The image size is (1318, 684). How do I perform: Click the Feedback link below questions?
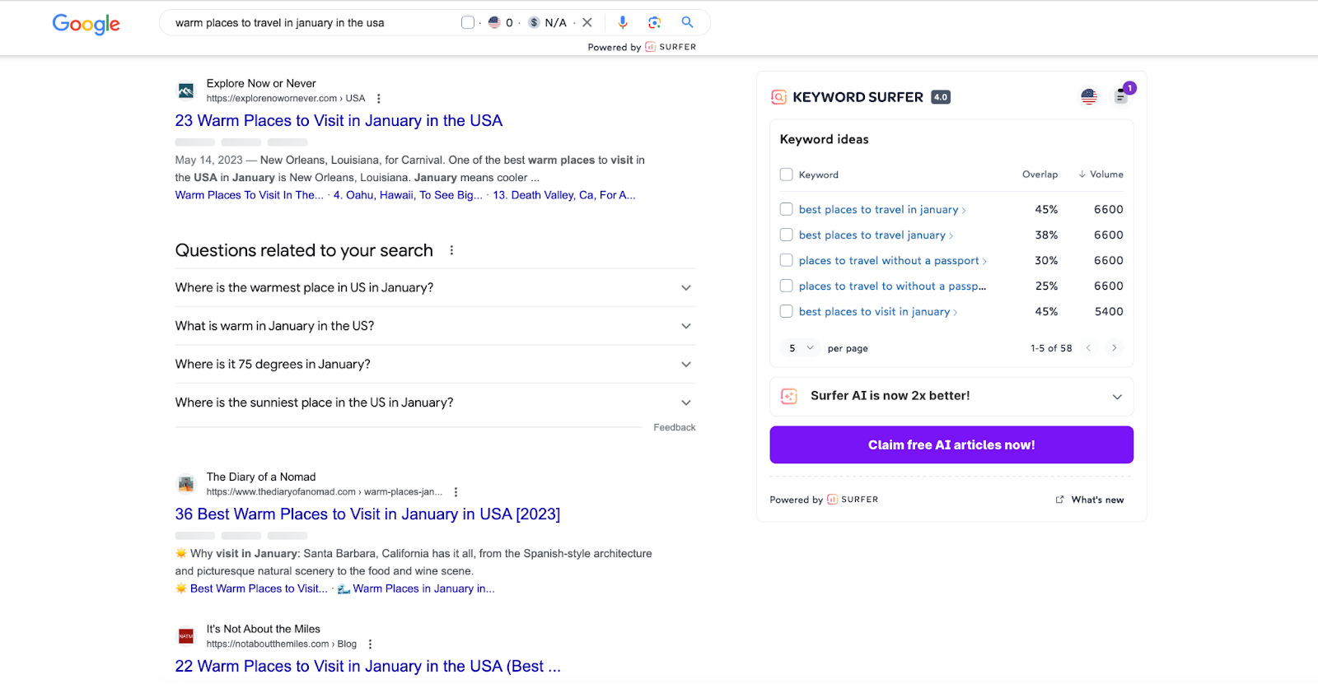675,427
